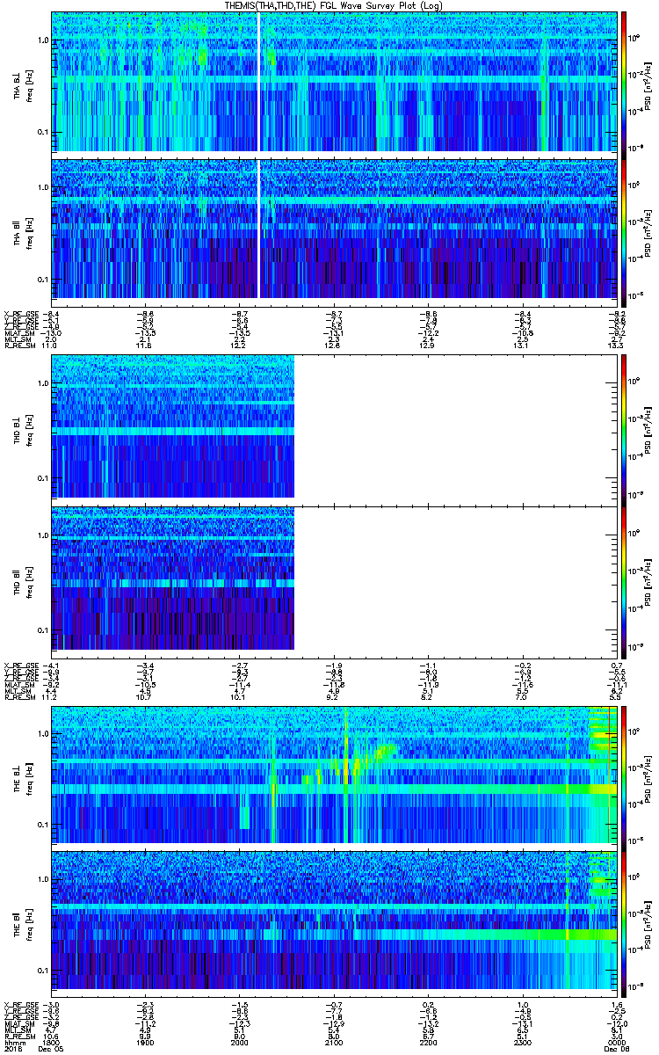Screen dimensions: 659x1055
Task: Click the '1800' time tick label
Action: (52, 1043)
